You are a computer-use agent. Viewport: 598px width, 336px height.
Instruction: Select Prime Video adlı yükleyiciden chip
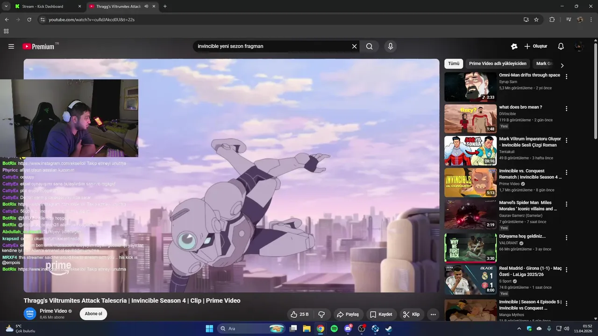coord(498,63)
